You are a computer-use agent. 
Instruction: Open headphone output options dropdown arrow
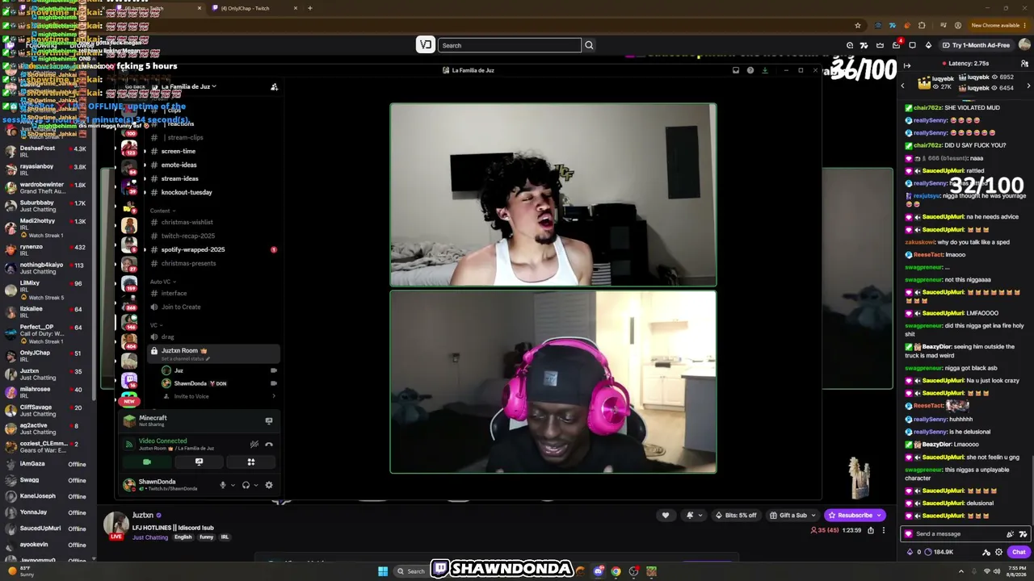tap(255, 485)
